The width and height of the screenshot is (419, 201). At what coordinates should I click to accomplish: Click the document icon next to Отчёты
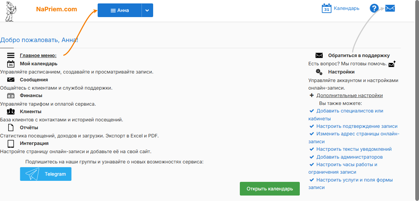click(x=11, y=128)
